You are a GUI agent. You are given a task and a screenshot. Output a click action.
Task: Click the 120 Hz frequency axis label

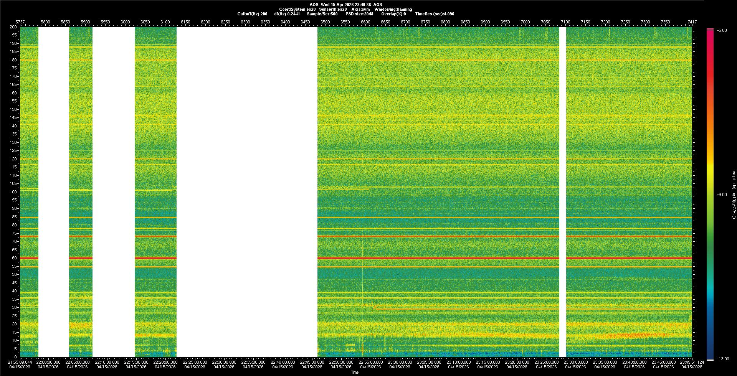[x=13, y=159]
